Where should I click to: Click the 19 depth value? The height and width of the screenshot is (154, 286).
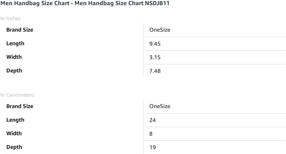pyautogui.click(x=153, y=147)
